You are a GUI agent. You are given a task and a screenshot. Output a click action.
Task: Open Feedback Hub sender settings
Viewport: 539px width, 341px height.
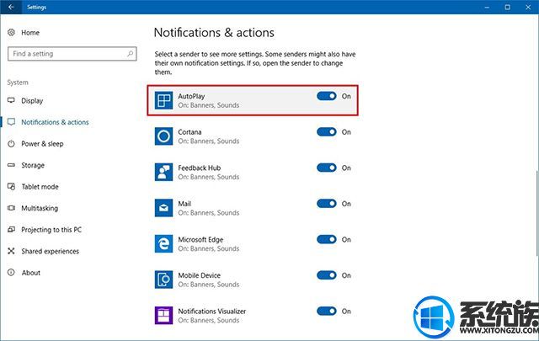(200, 168)
